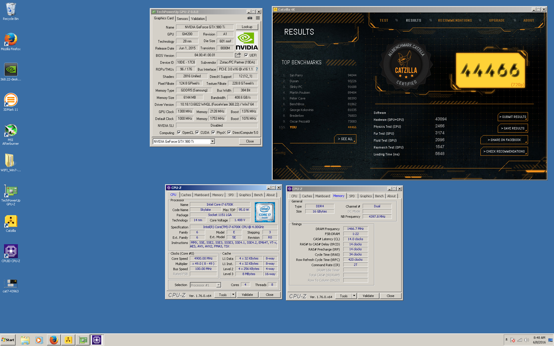Open the GPU-Z hamburger menu icon
The image size is (554, 346).
tap(258, 18)
